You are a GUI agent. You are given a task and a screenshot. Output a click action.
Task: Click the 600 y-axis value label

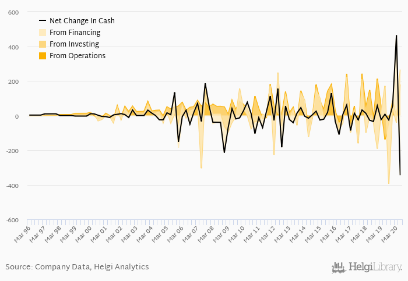point(13,12)
